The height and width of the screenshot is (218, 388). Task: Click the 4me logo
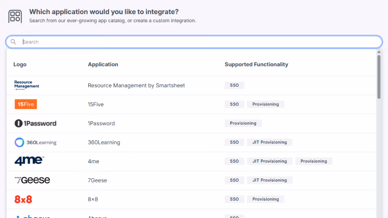click(x=29, y=161)
